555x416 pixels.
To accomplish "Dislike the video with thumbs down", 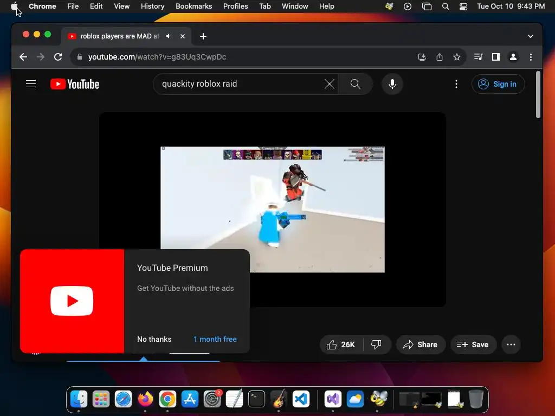I will coord(377,344).
